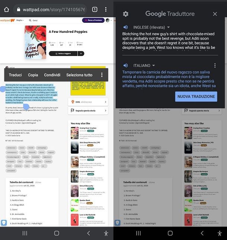Tap Android home button on left navigation bar

point(57,233)
